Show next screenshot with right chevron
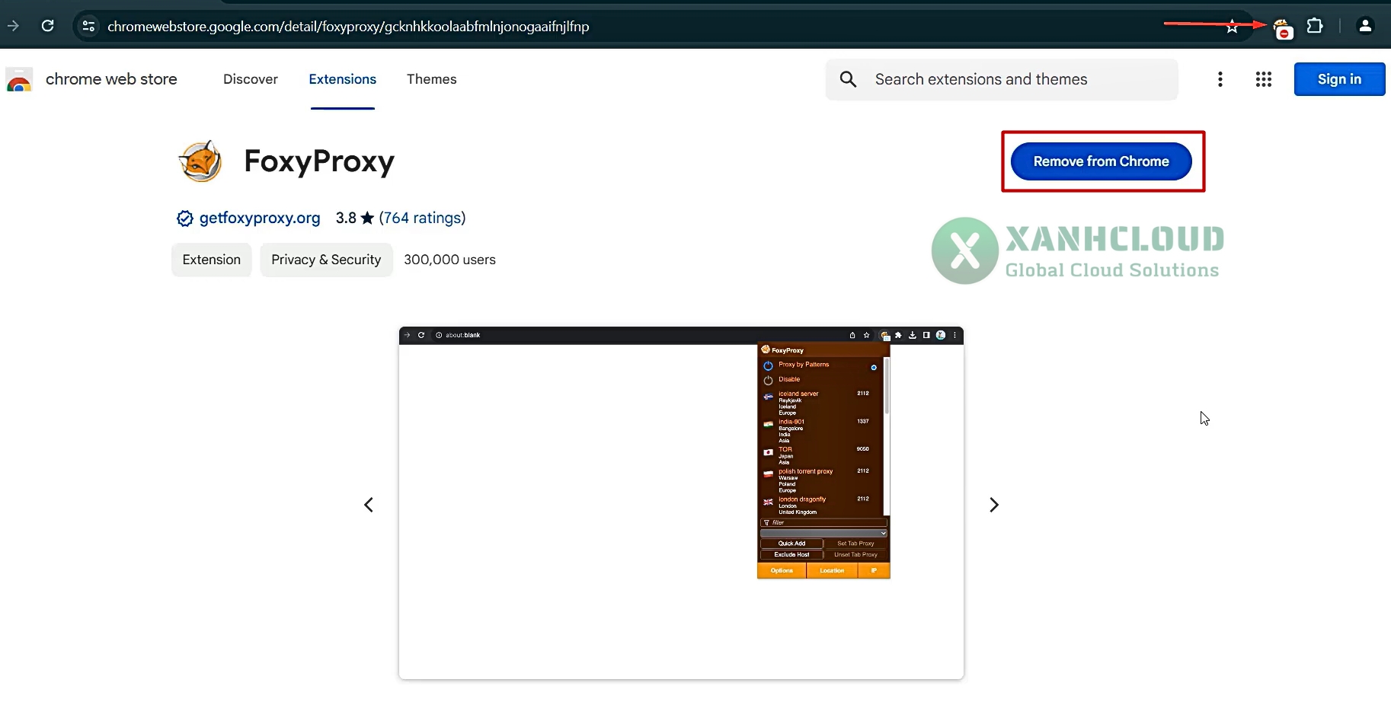Image resolution: width=1391 pixels, height=705 pixels. [x=993, y=505]
